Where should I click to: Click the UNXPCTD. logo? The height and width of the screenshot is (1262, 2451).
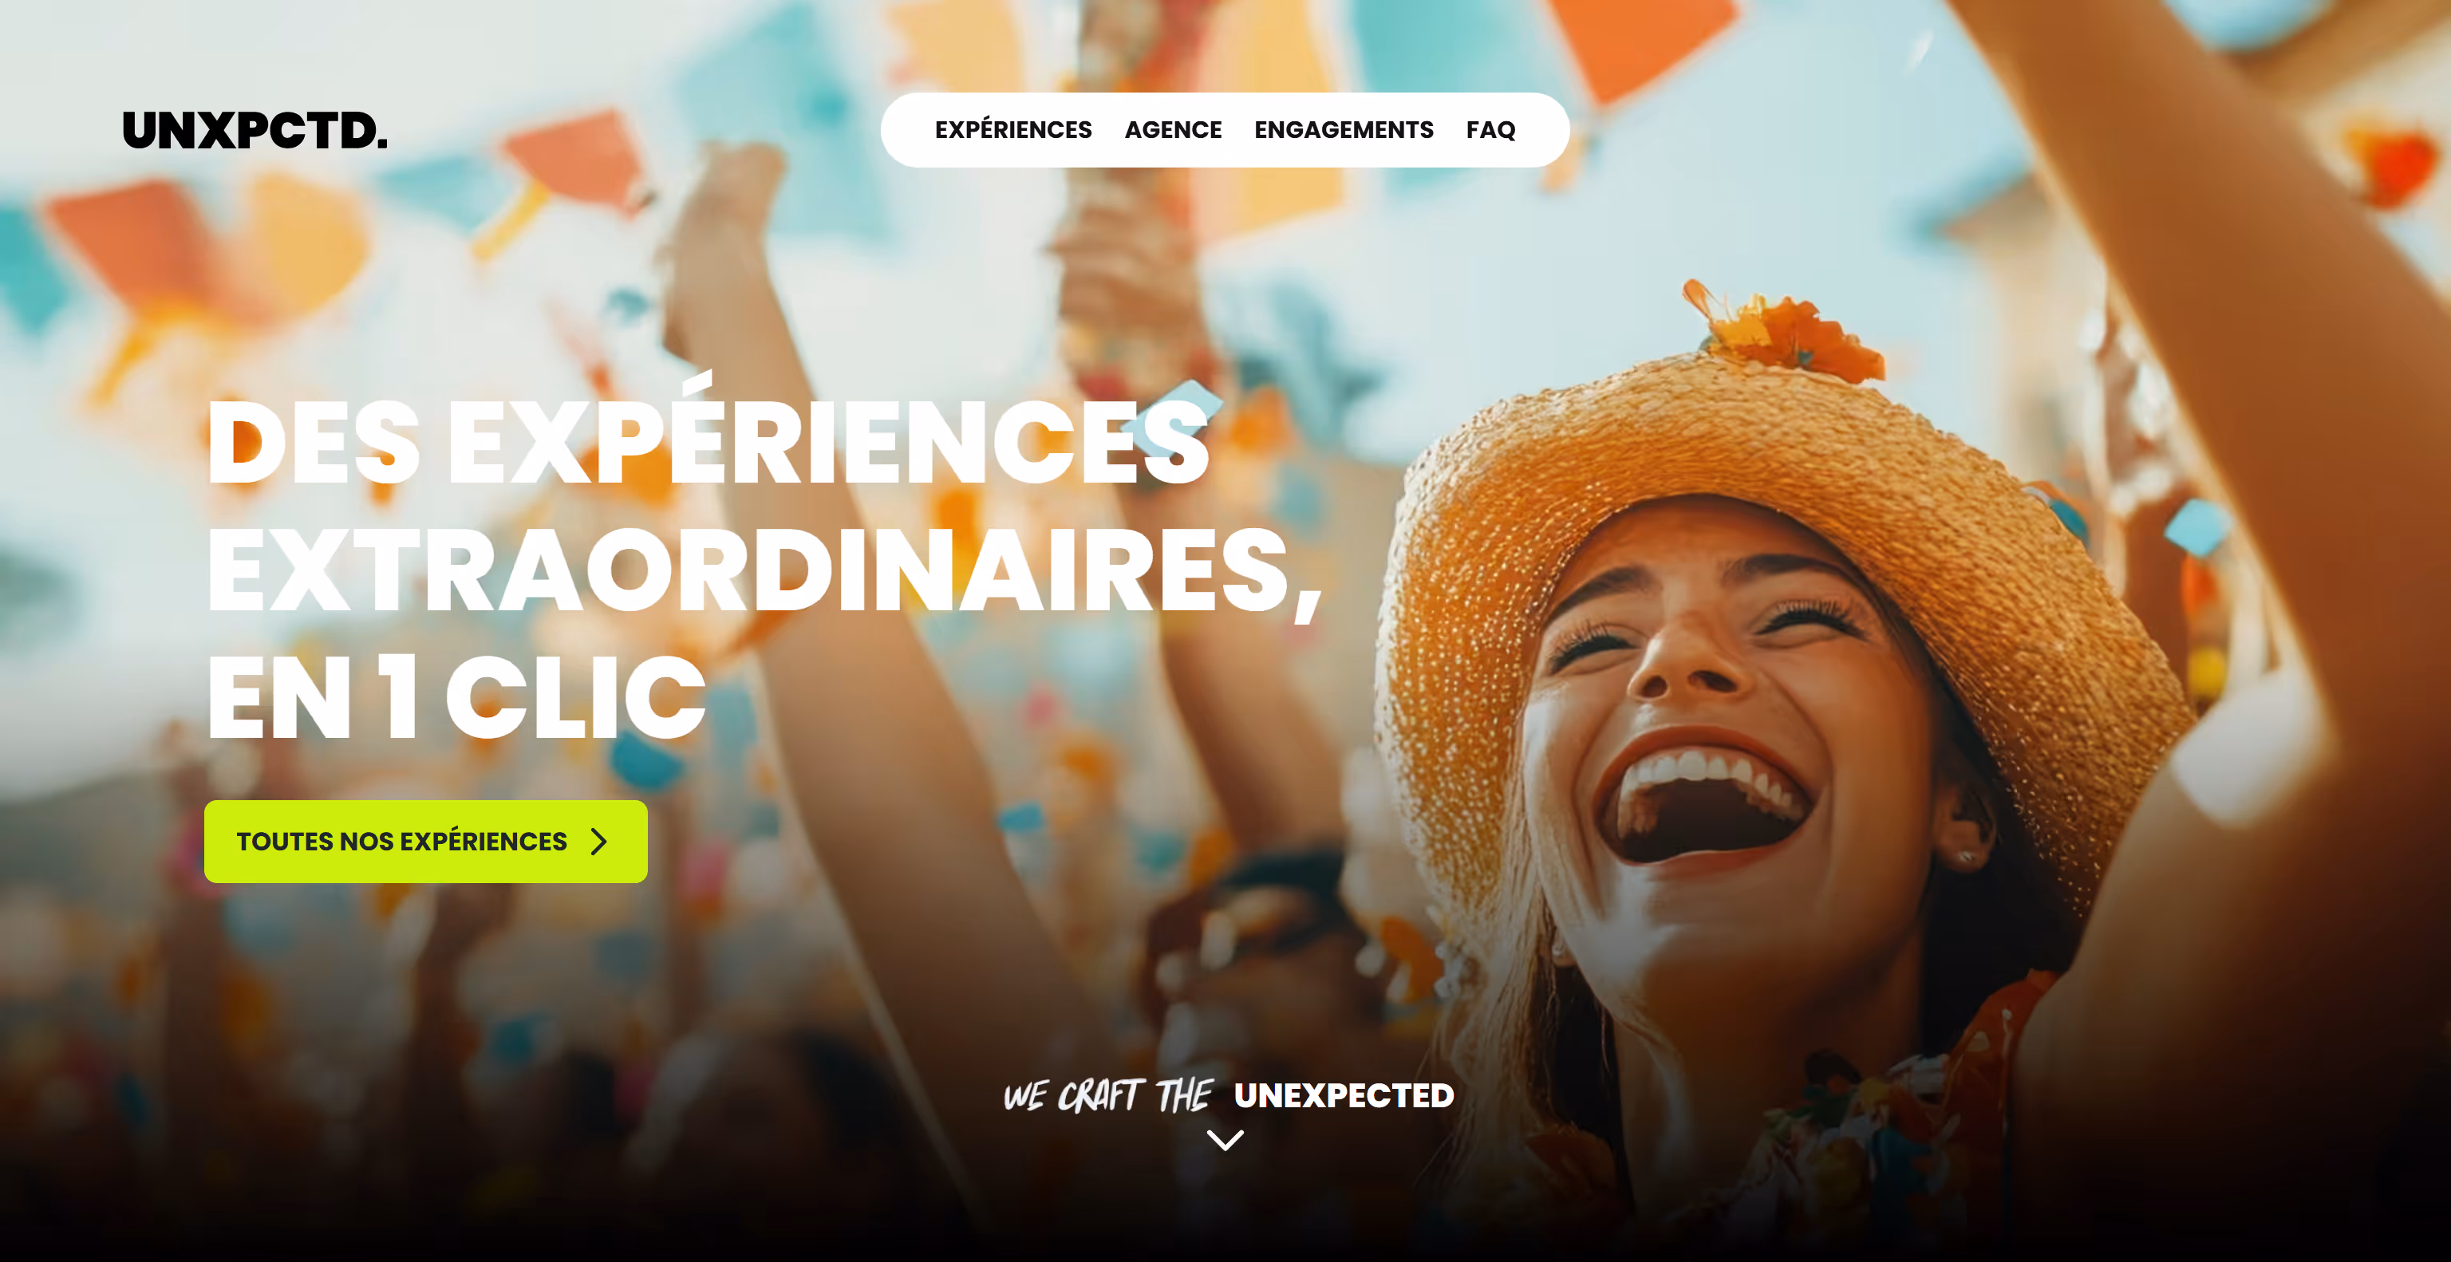(x=255, y=130)
